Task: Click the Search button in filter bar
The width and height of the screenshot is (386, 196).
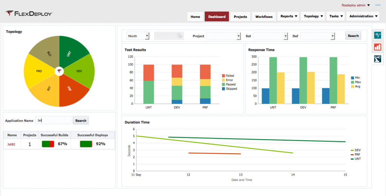Action: (x=353, y=36)
